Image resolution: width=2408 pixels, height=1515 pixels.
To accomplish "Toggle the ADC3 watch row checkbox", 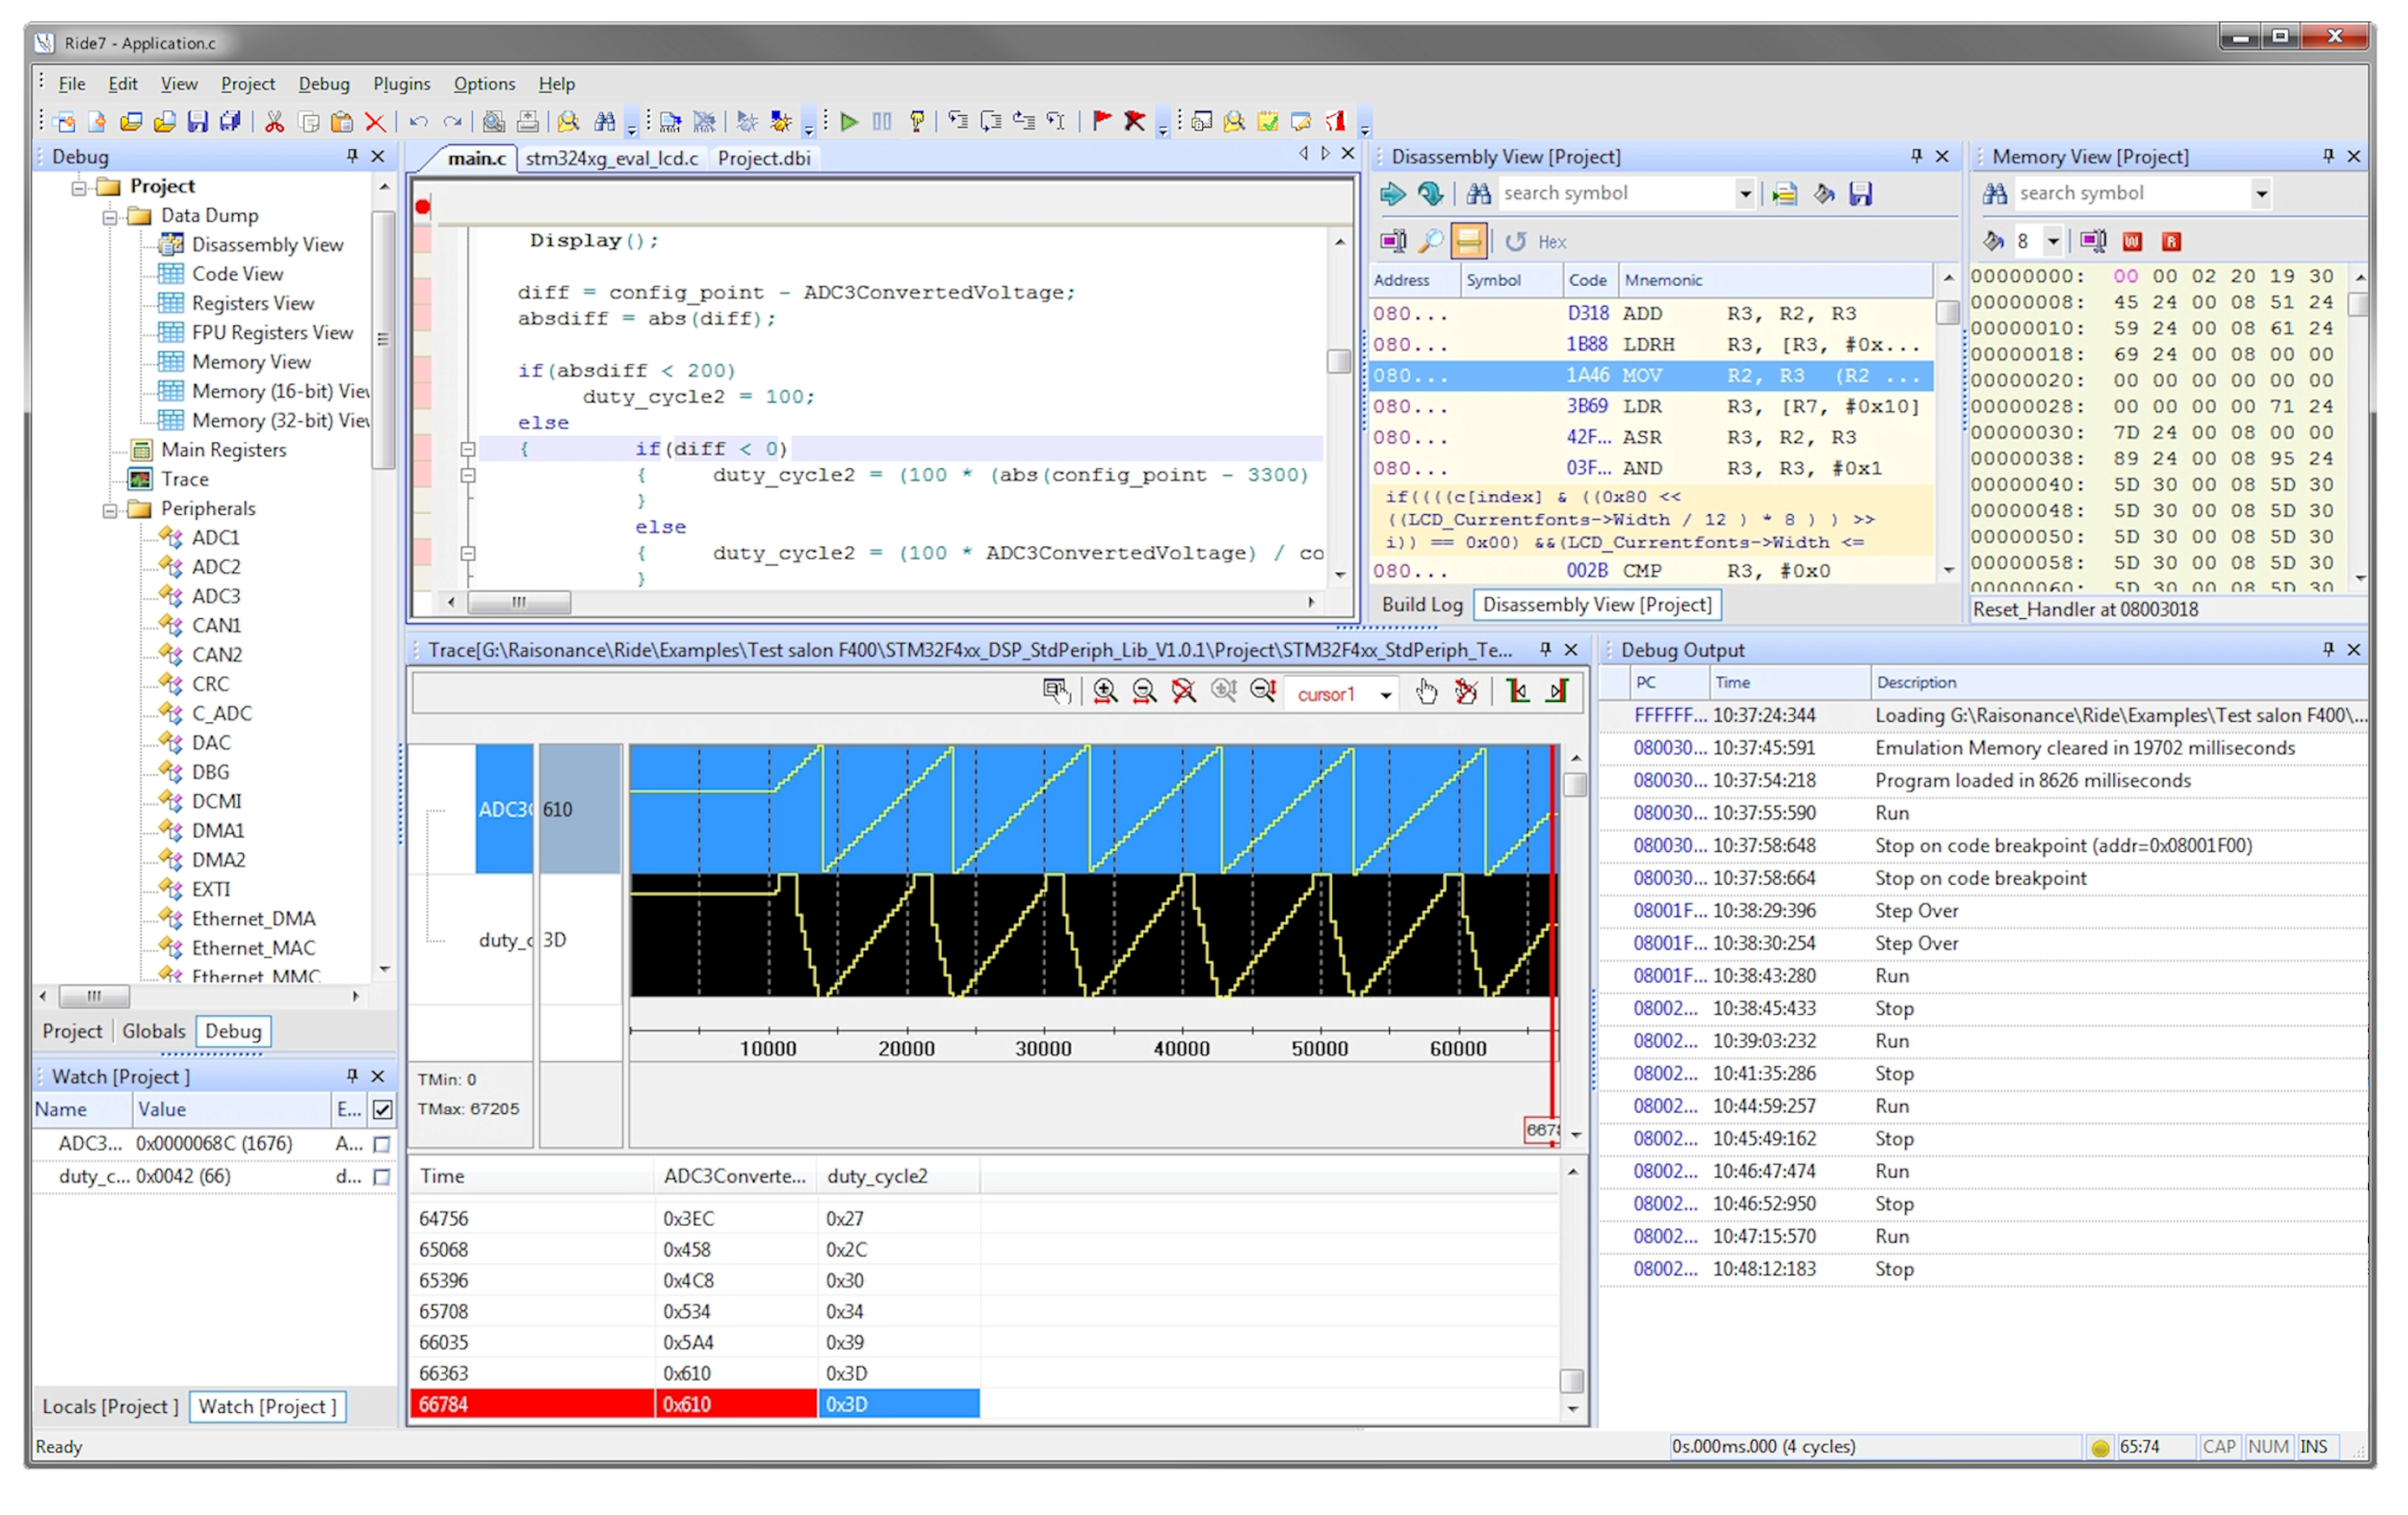I will [x=382, y=1144].
